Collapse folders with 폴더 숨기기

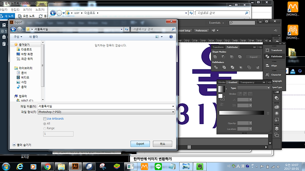(22, 145)
